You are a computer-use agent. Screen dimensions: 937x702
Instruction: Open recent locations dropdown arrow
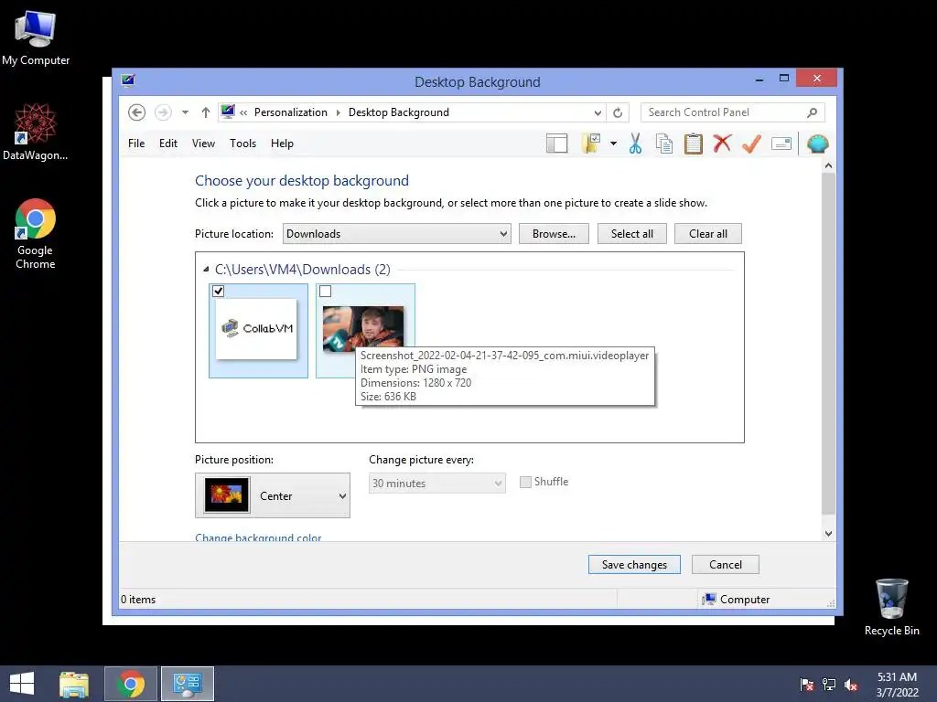pyautogui.click(x=185, y=112)
